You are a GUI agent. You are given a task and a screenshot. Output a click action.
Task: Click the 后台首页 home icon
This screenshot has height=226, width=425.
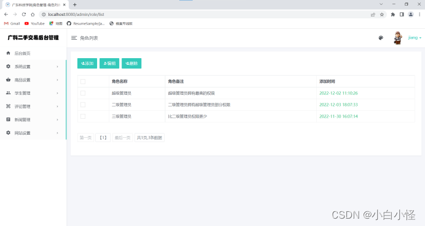tap(8, 53)
